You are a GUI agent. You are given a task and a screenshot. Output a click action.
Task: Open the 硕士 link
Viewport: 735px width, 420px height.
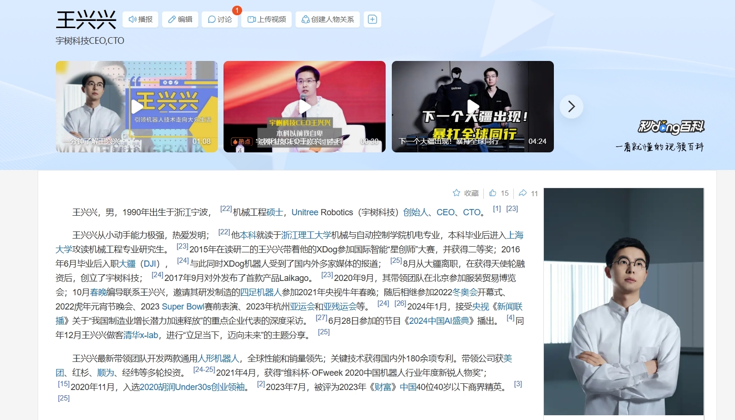(x=275, y=212)
